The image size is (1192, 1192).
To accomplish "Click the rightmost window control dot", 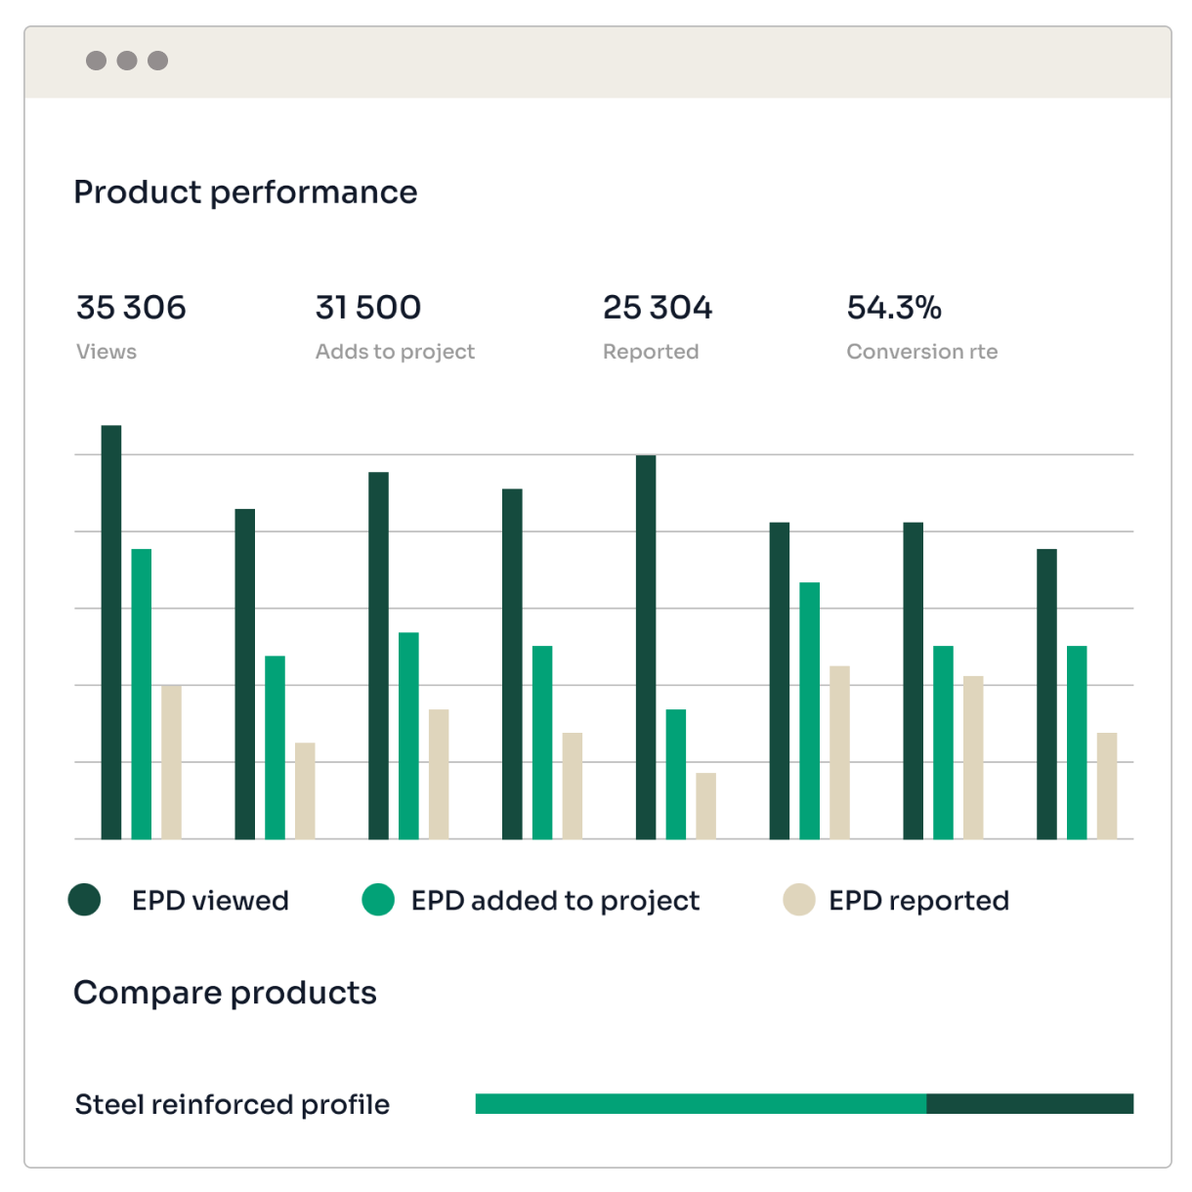I will click(x=158, y=61).
